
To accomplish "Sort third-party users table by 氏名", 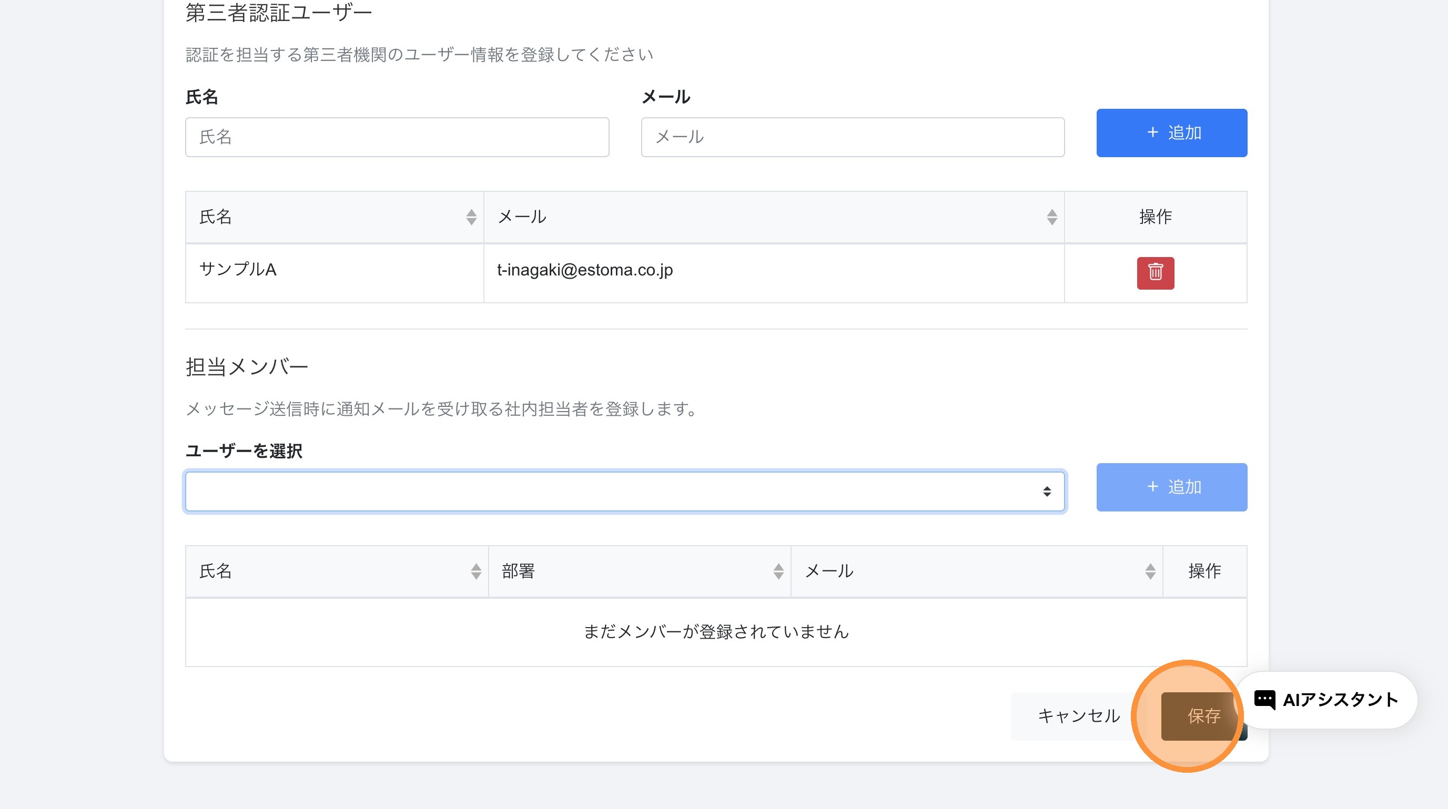I will [471, 217].
